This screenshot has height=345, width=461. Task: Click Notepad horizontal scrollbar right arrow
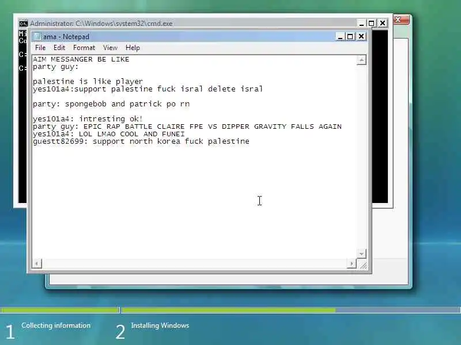point(352,263)
